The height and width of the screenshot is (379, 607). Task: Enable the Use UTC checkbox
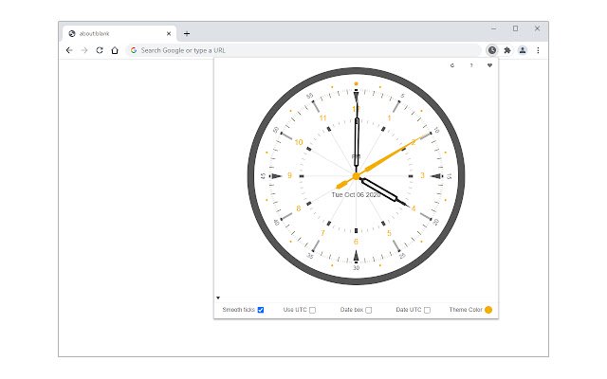pyautogui.click(x=312, y=310)
